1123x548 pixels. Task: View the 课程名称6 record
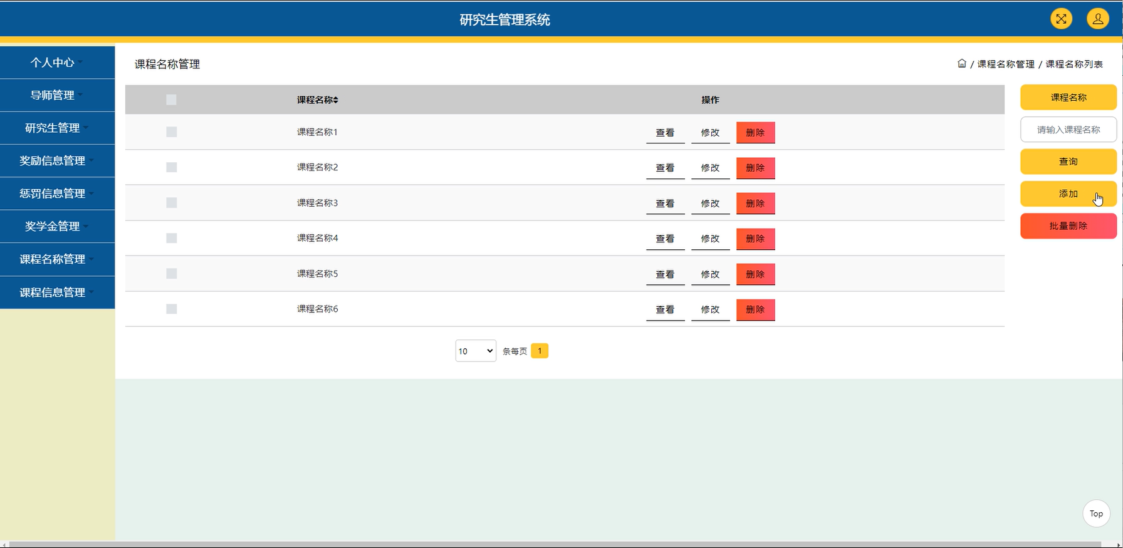pyautogui.click(x=665, y=309)
